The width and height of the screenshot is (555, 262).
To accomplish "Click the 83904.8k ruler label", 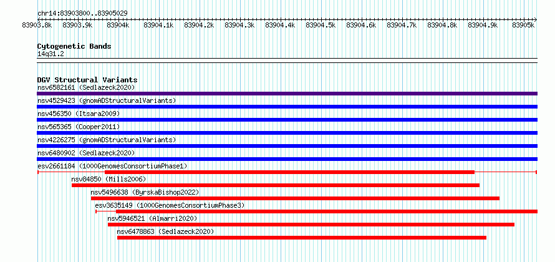I will (x=443, y=26).
